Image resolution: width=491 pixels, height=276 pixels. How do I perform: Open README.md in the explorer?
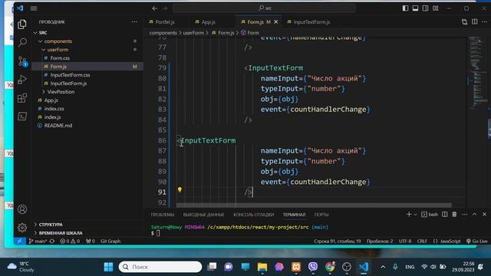click(58, 126)
